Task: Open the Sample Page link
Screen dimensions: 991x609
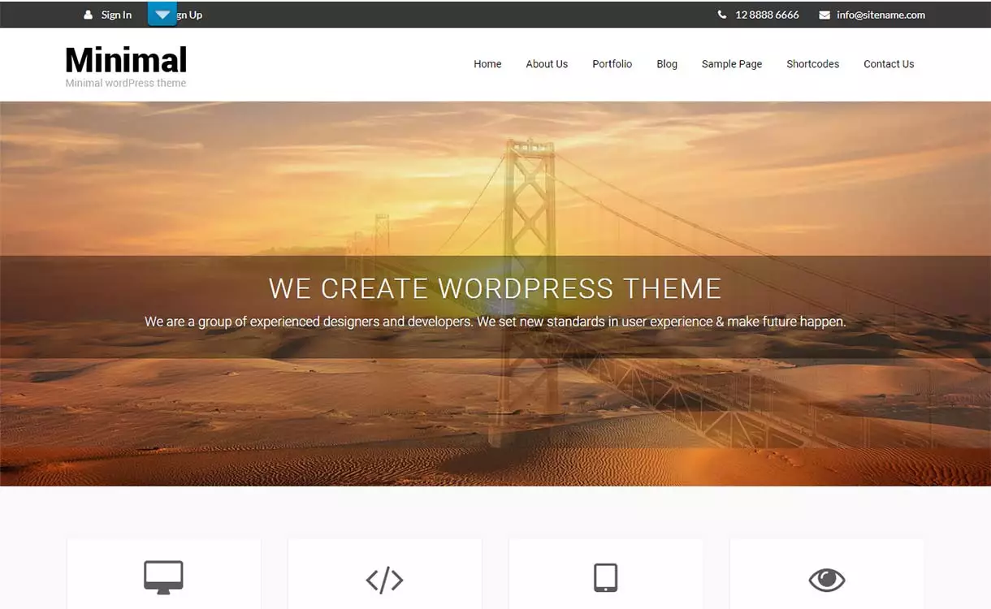Action: (731, 63)
